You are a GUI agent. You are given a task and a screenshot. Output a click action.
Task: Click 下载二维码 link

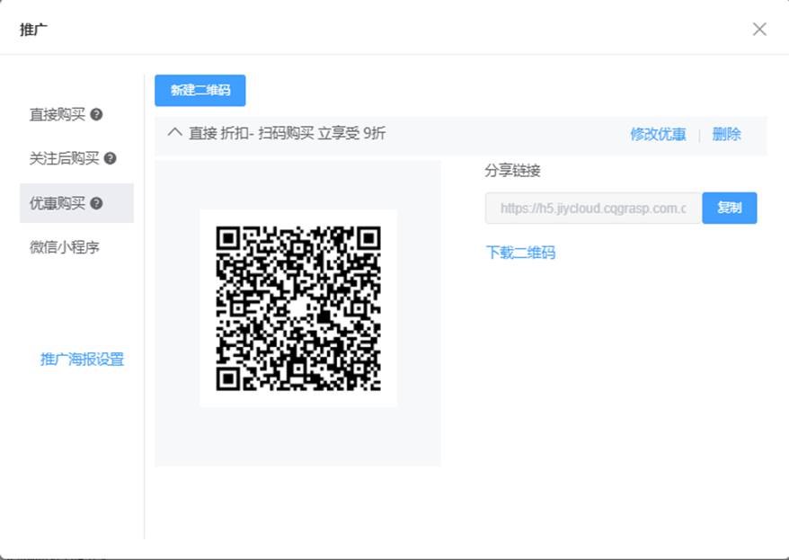520,253
